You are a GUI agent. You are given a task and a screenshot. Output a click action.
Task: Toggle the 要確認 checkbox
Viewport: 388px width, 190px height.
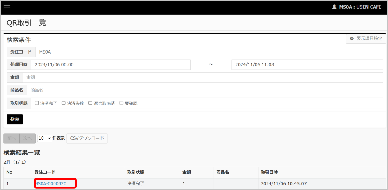click(121, 103)
